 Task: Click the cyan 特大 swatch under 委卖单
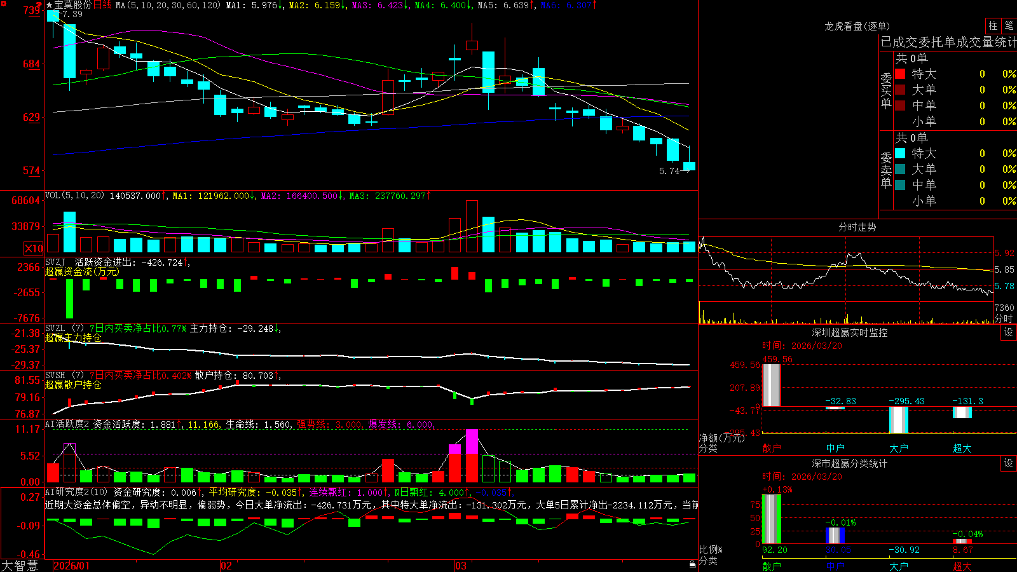pos(900,153)
